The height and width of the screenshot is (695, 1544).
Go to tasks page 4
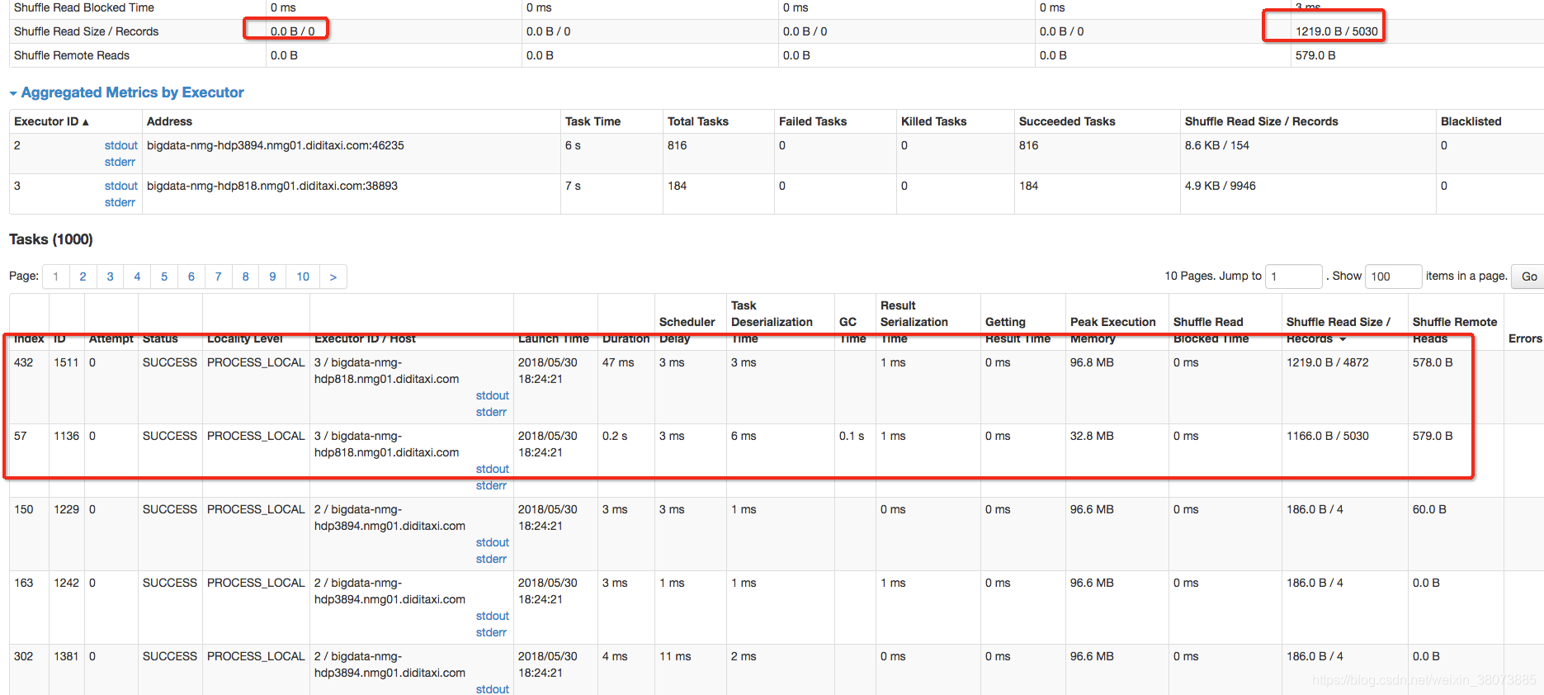point(137,277)
